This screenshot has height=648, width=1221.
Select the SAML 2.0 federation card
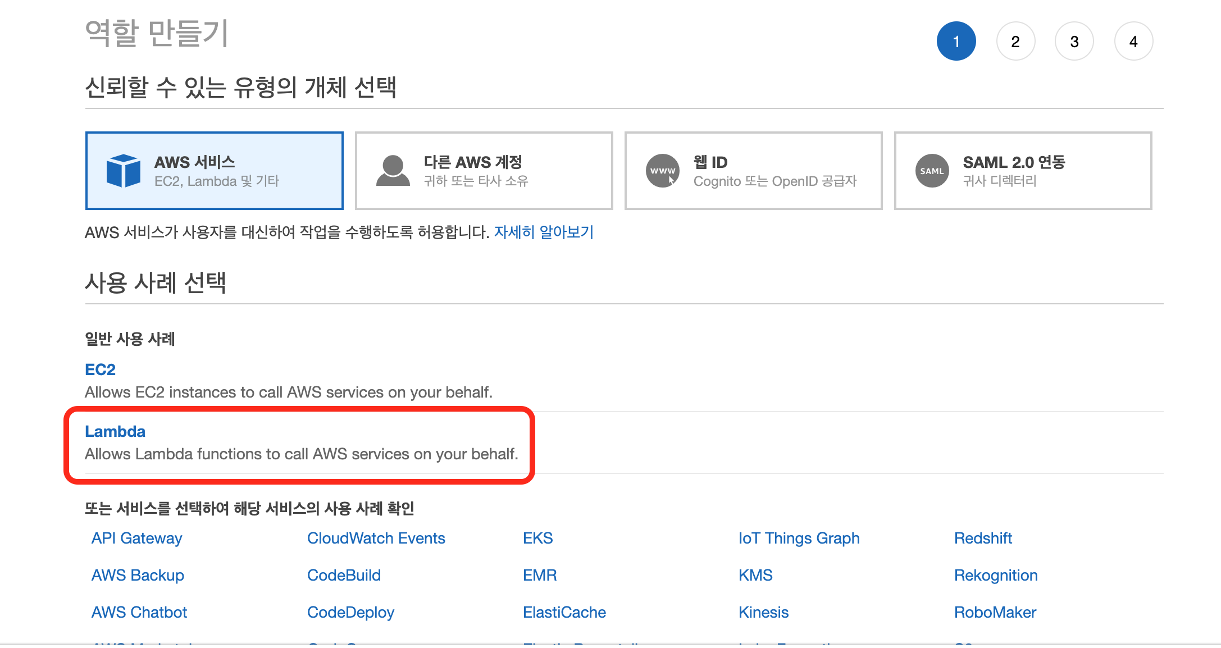pos(1022,171)
